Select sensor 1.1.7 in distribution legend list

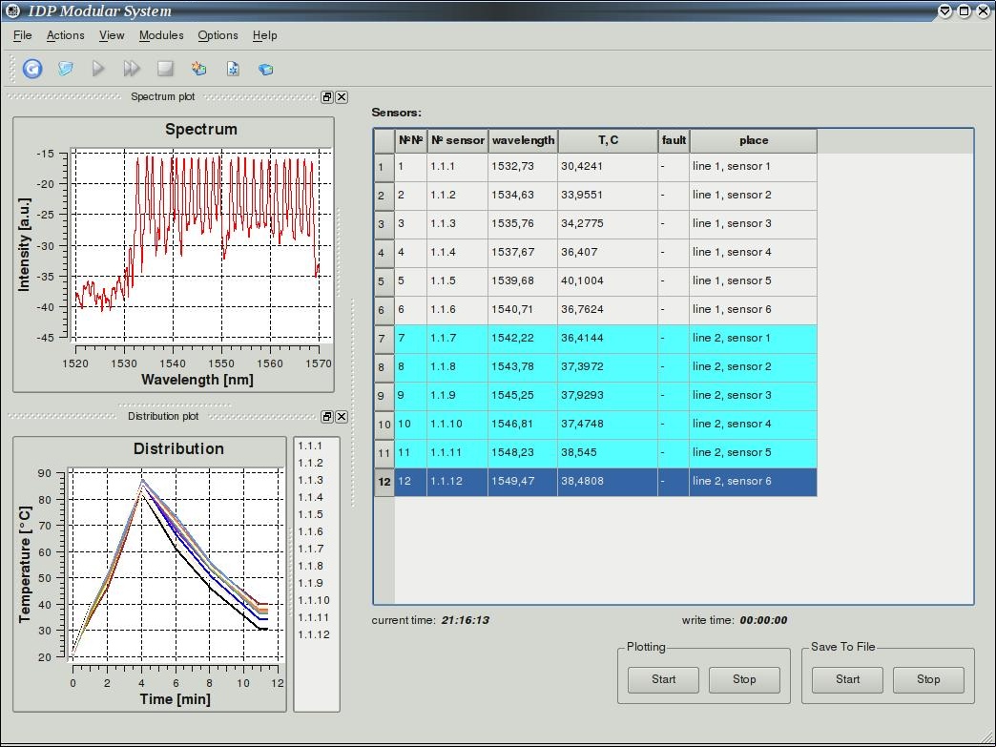point(310,549)
